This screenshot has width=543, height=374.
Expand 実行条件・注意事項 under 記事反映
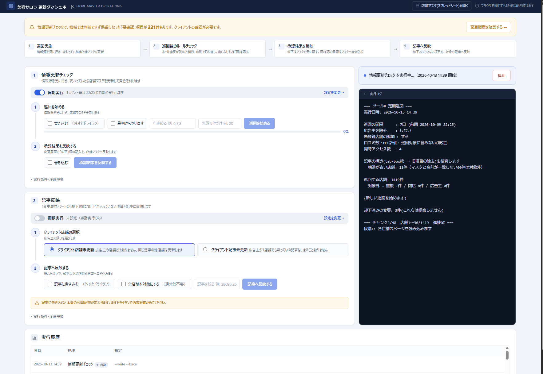pos(47,316)
